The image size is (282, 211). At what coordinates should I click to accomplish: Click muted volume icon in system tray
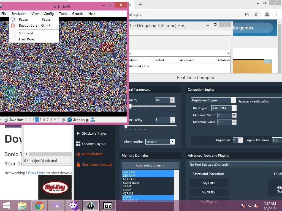pyautogui.click(x=256, y=206)
